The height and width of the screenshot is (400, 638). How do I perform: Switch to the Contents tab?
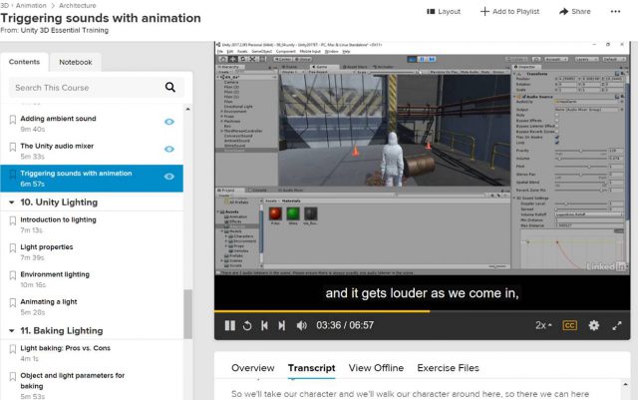pyautogui.click(x=24, y=62)
